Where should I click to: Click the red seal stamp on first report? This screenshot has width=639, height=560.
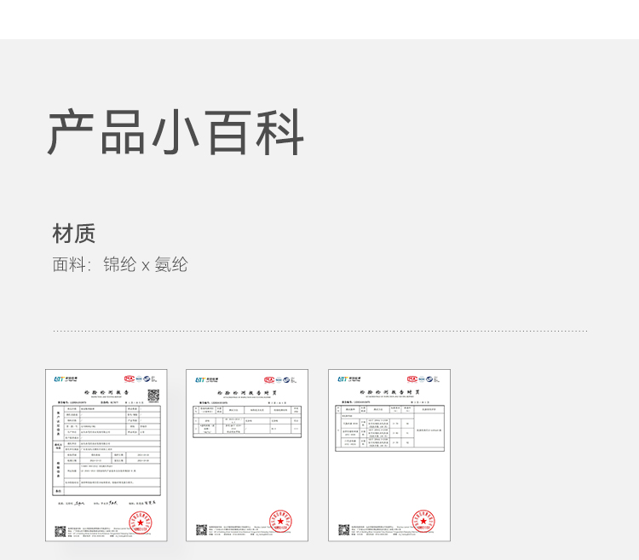(141, 522)
